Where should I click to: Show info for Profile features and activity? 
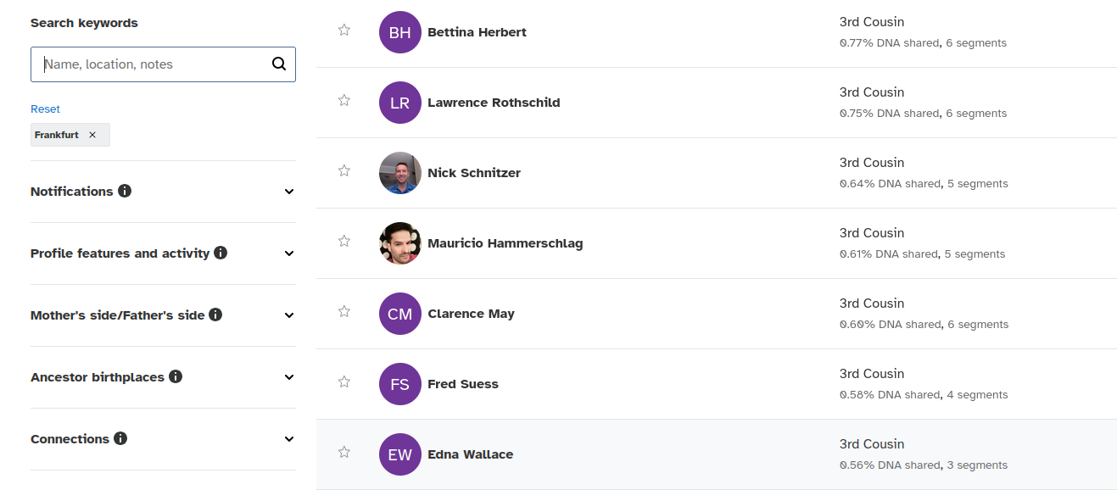point(221,253)
